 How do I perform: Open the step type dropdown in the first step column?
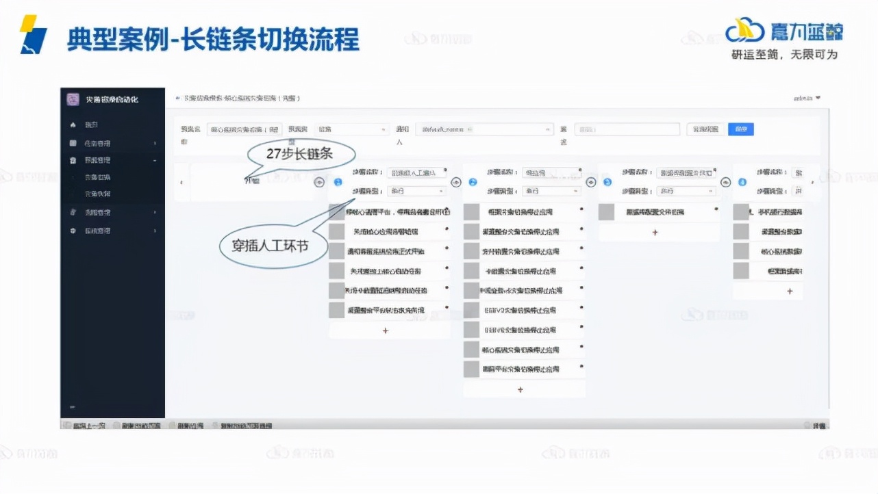416,191
